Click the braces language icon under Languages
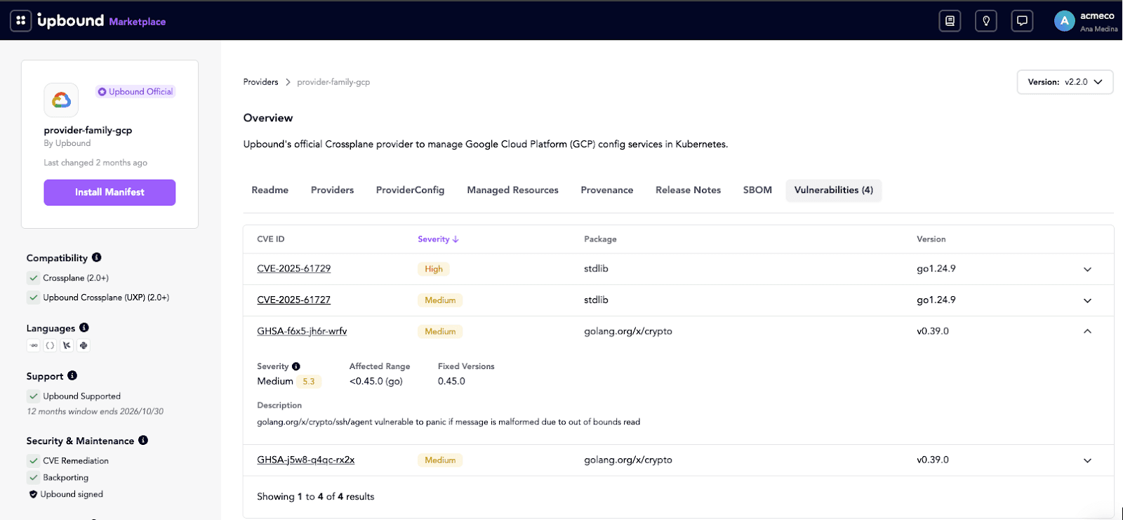 point(50,345)
